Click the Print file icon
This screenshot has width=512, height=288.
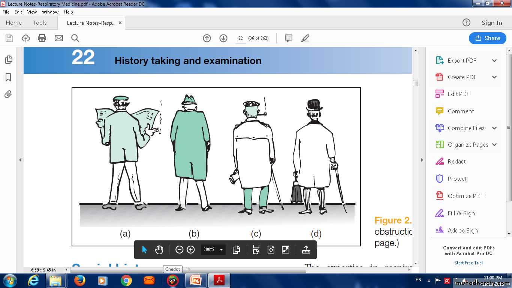coord(42,38)
